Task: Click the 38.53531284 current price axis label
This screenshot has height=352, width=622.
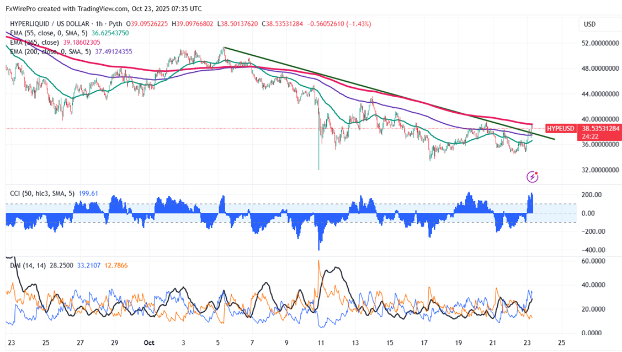Action: pos(600,128)
